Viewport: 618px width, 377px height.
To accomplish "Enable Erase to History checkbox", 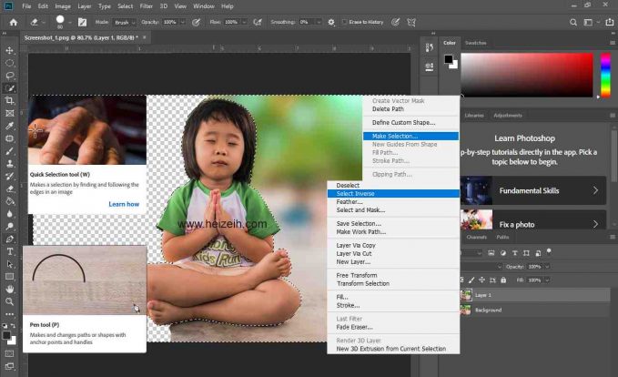I will 344,22.
